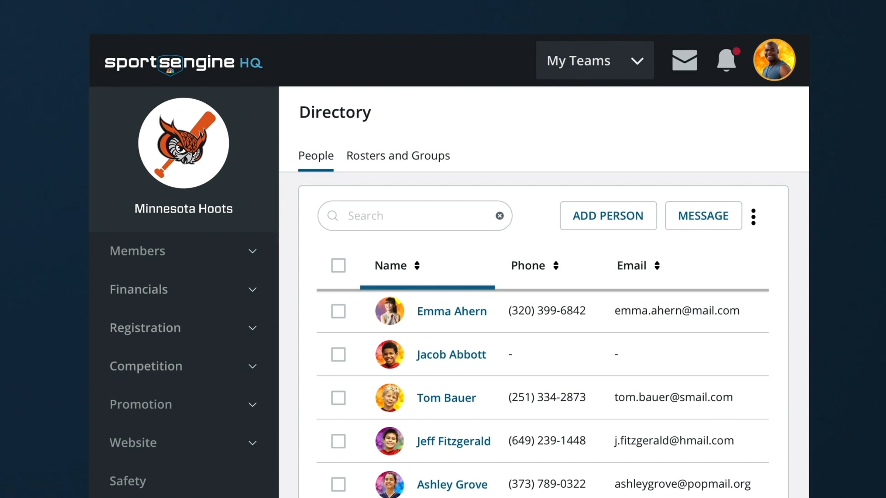Select the People tab
886x498 pixels.
click(x=316, y=156)
